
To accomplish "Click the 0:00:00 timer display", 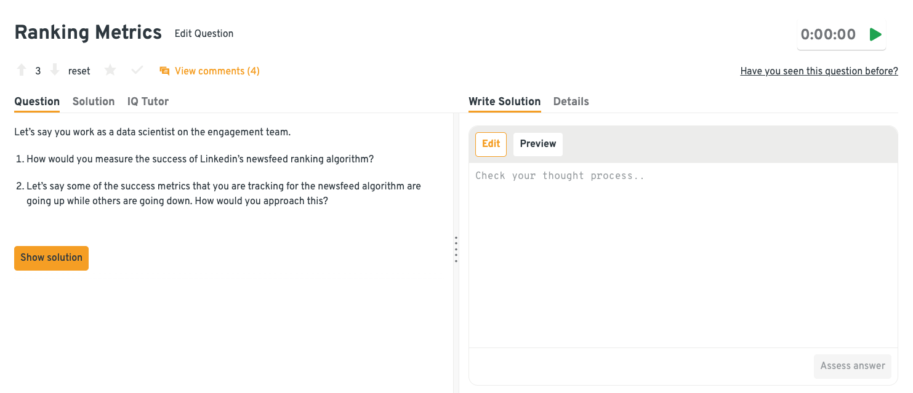I will pos(828,34).
